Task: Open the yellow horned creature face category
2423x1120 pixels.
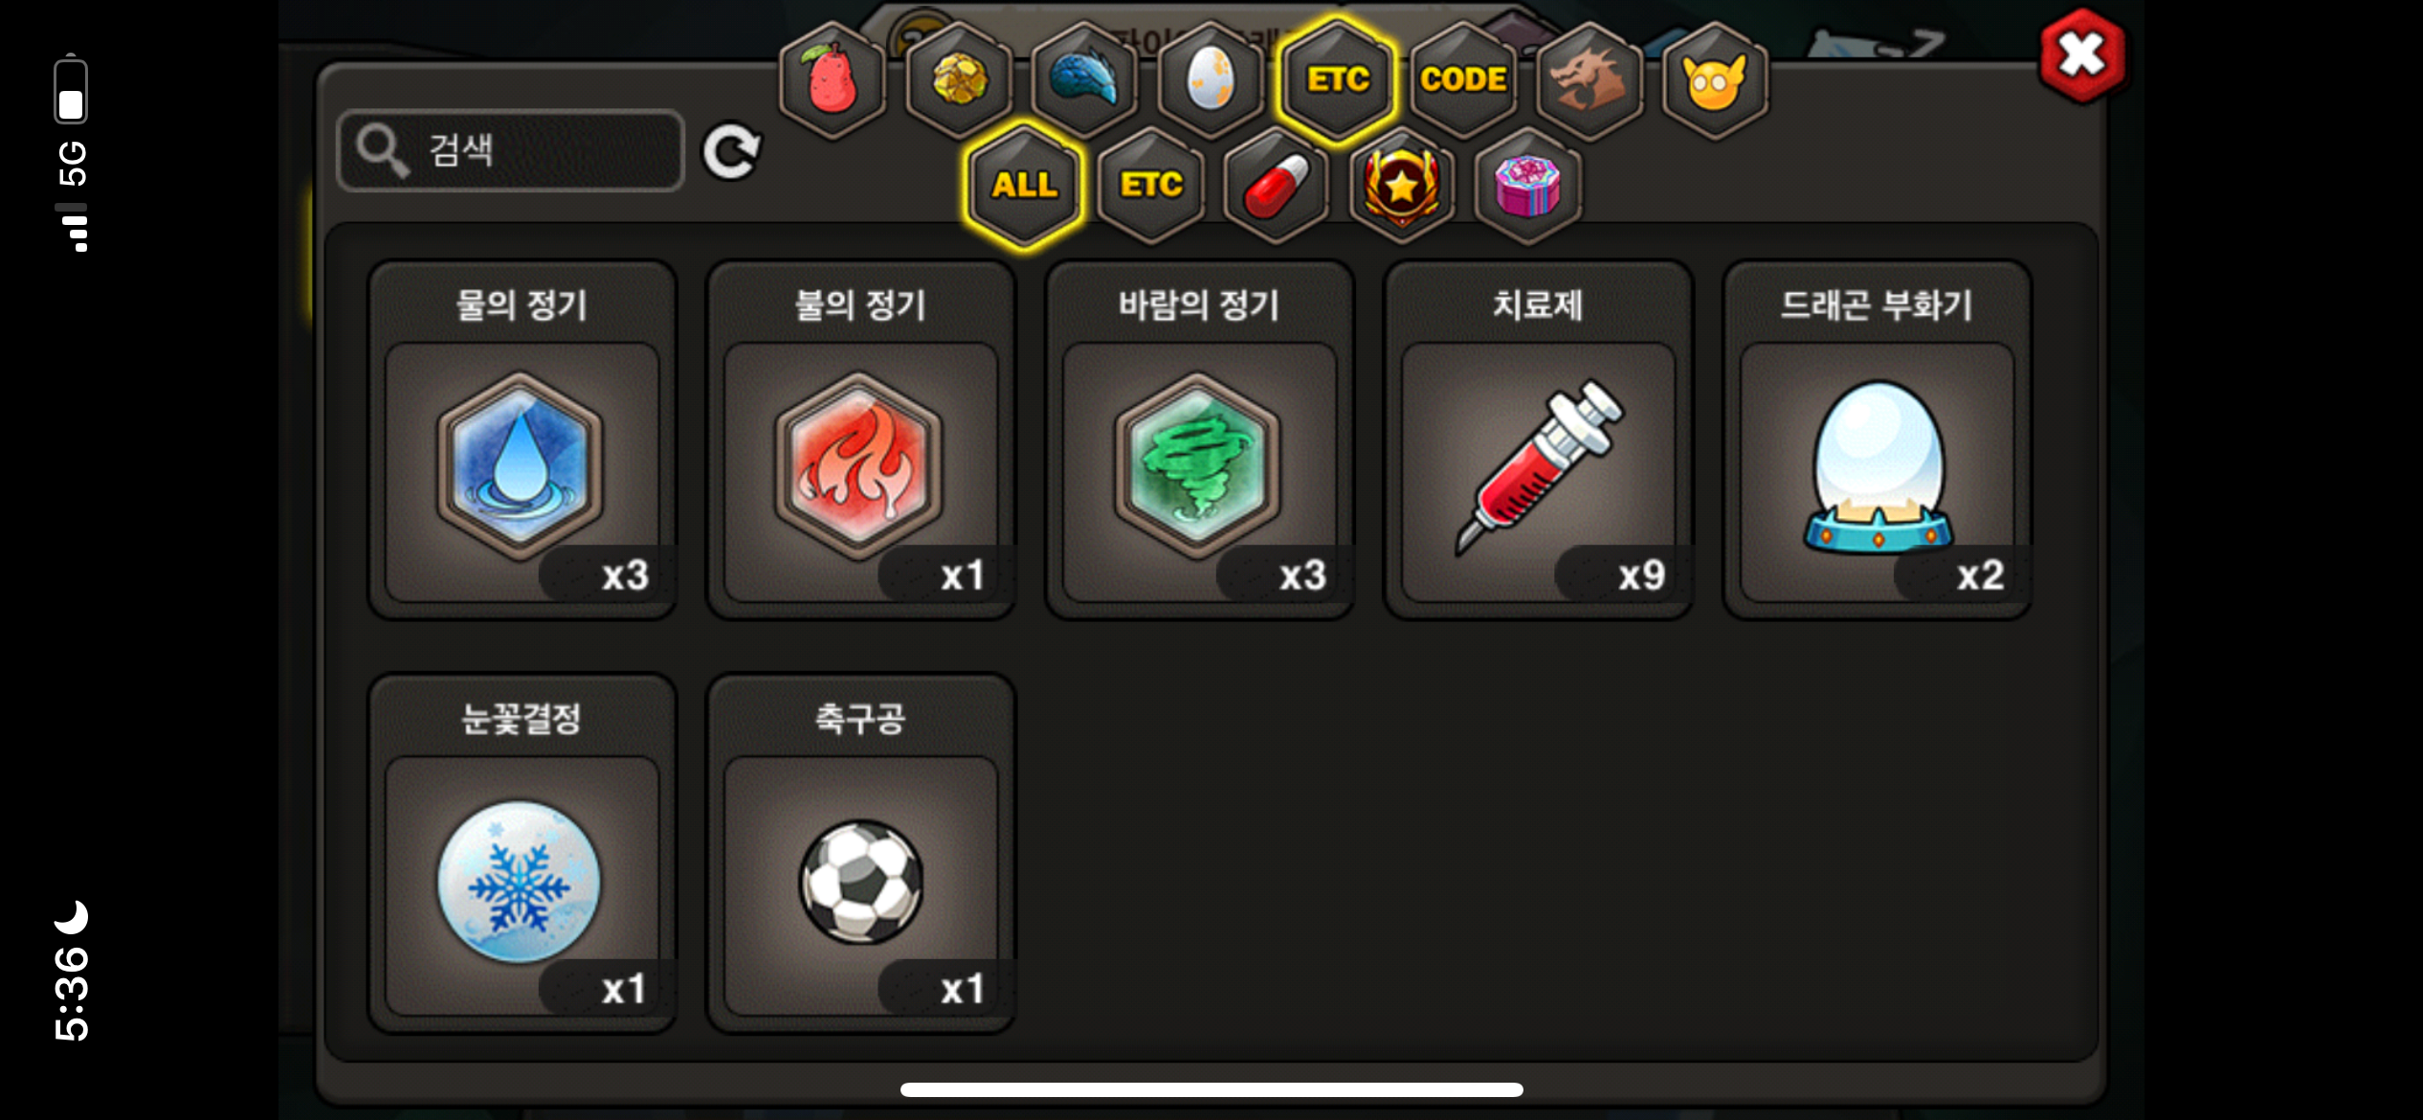Action: pos(1715,79)
